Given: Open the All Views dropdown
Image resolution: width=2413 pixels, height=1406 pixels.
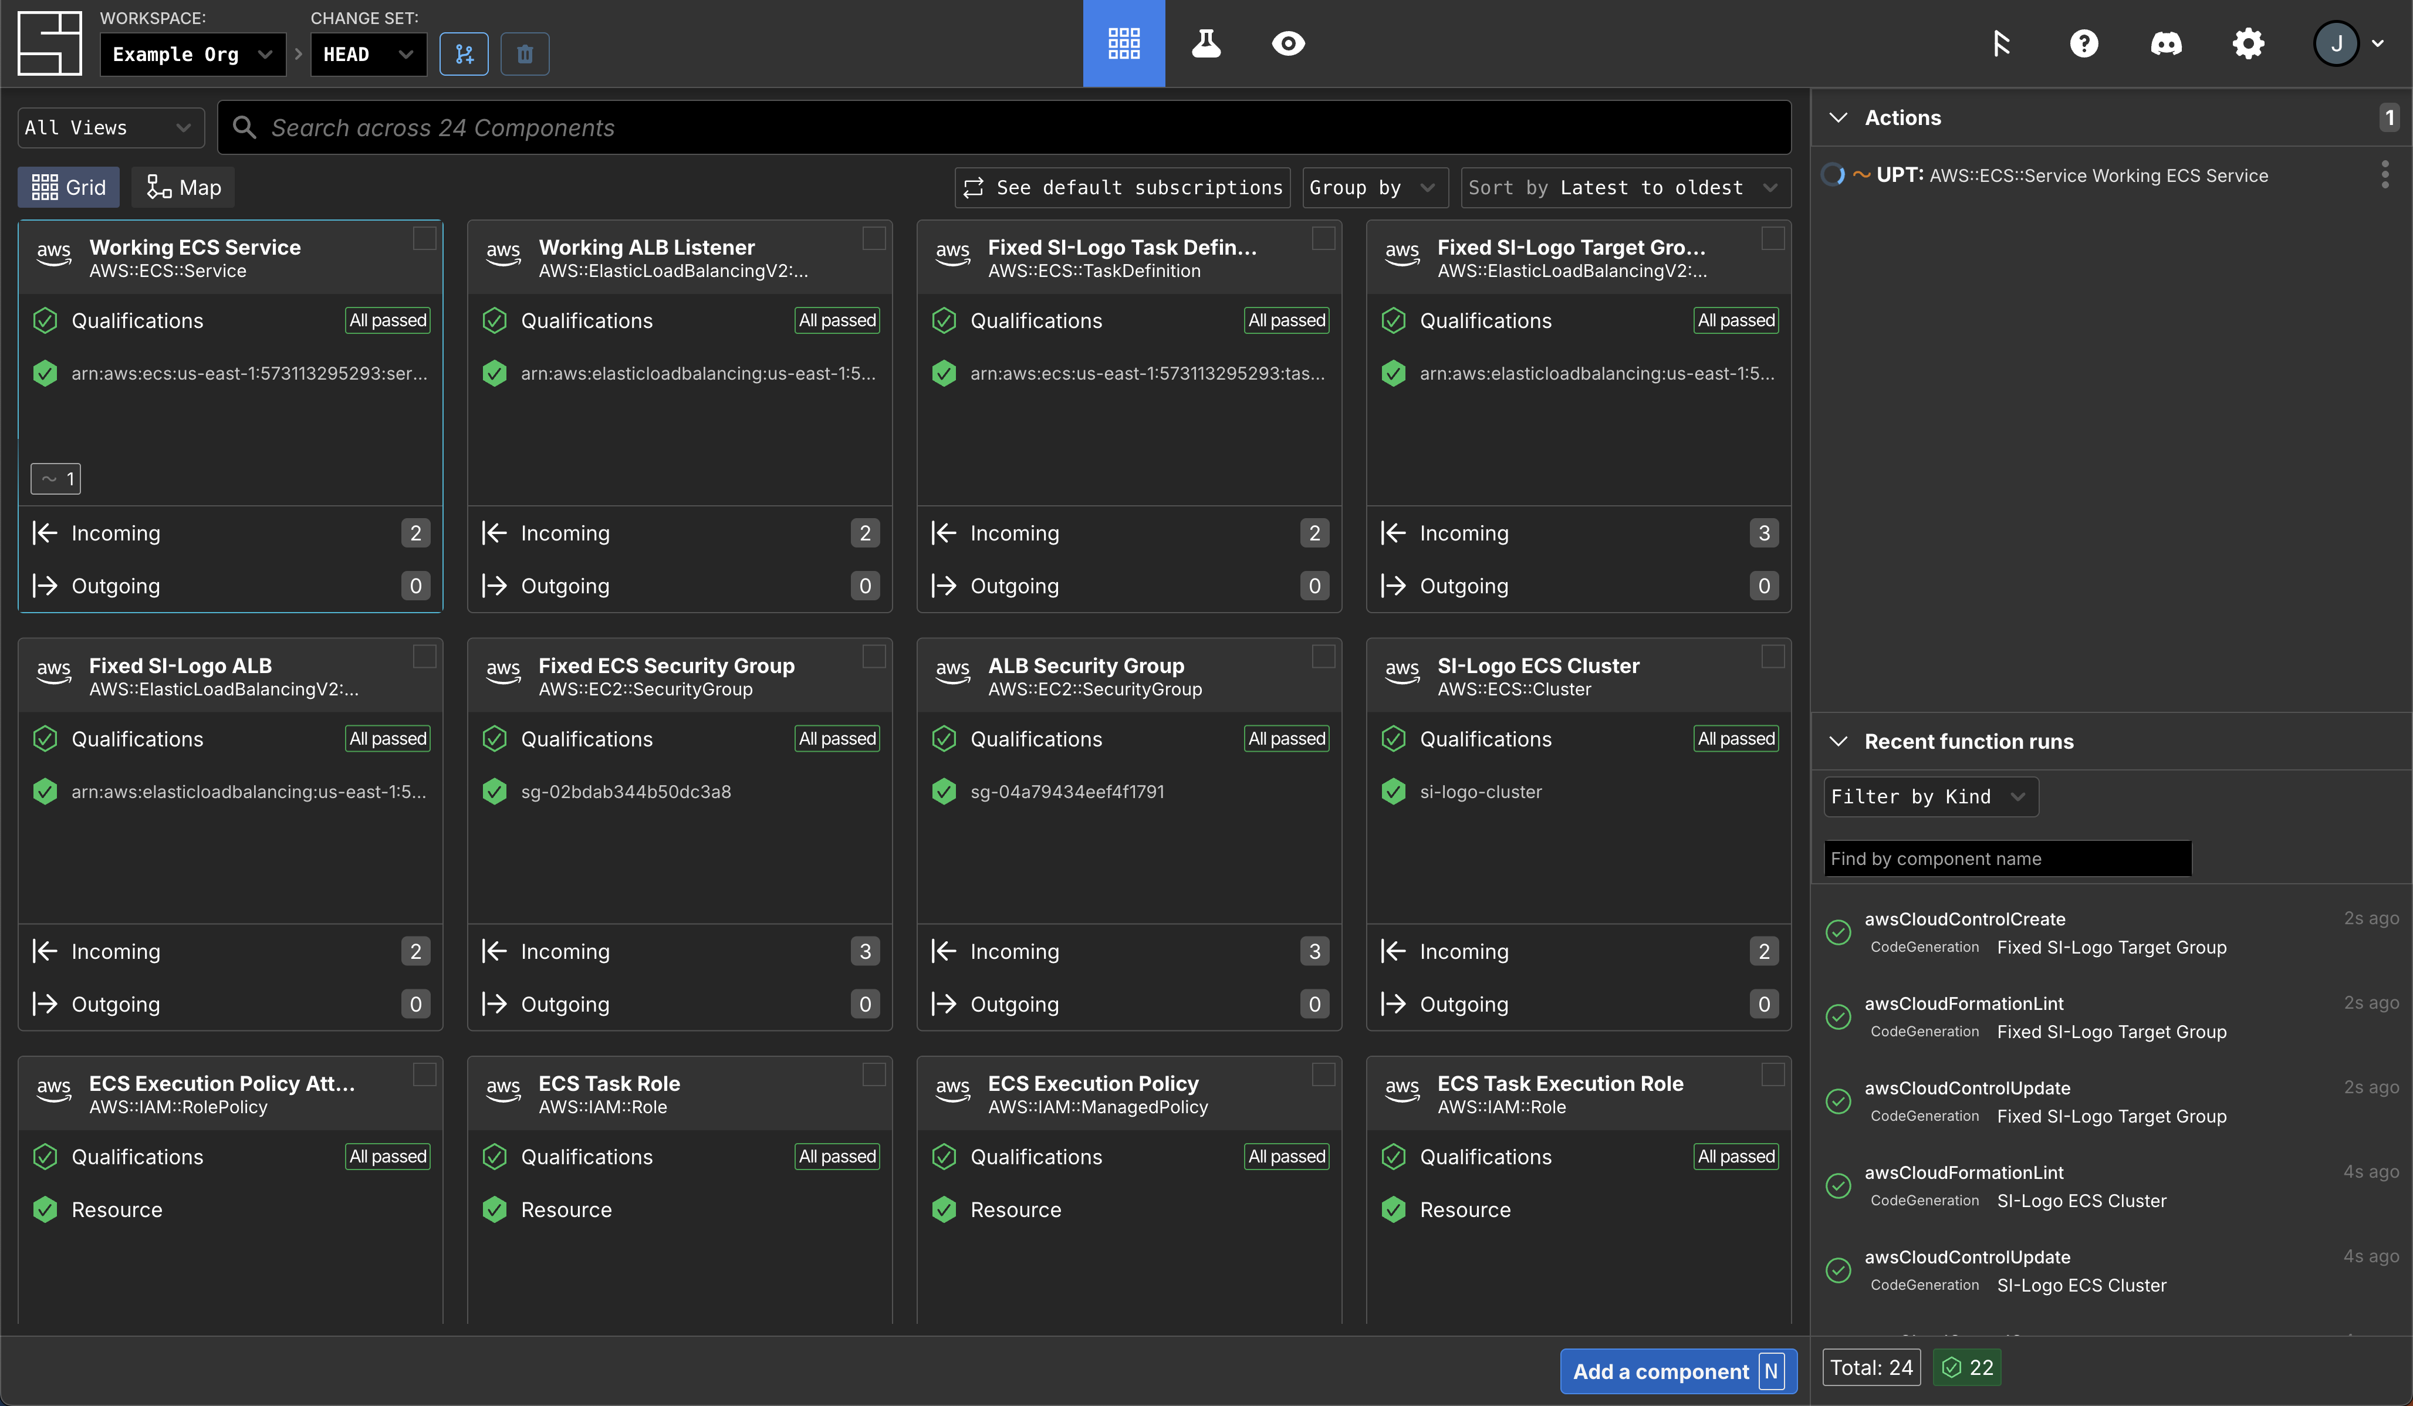Looking at the screenshot, I should (111, 127).
